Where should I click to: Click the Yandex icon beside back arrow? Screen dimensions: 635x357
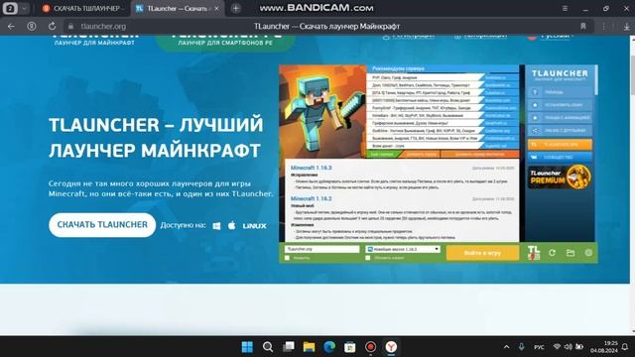coord(31,27)
